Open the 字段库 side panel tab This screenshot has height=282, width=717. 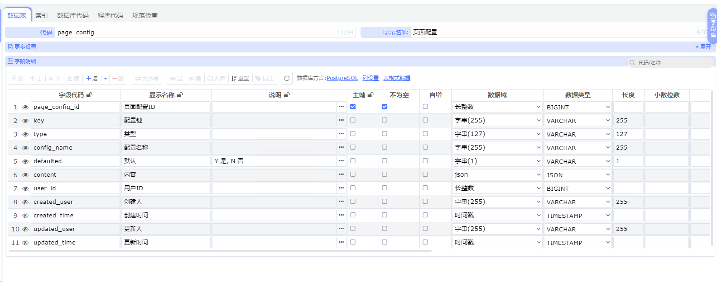pyautogui.click(x=712, y=25)
